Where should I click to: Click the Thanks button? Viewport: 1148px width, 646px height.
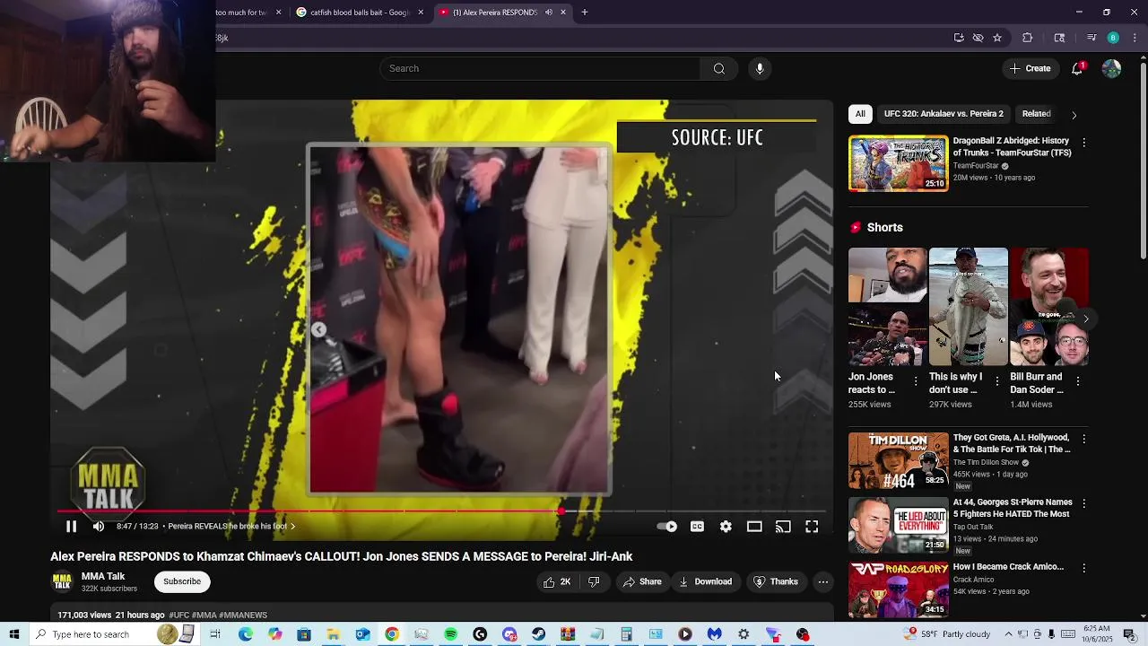click(776, 581)
